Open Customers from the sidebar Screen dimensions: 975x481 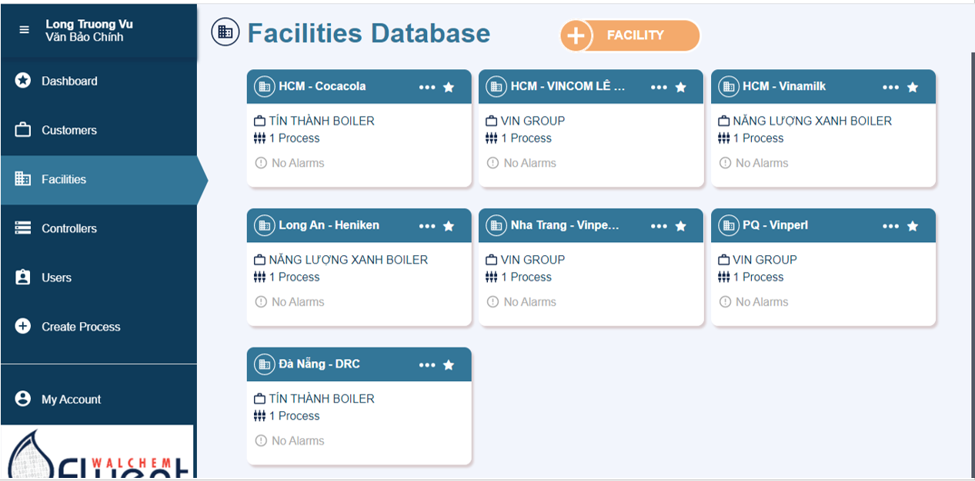click(99, 130)
